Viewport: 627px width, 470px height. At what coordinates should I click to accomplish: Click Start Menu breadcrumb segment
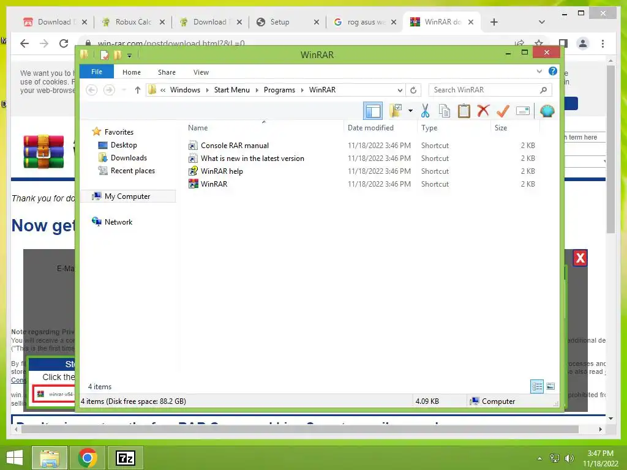tap(232, 90)
